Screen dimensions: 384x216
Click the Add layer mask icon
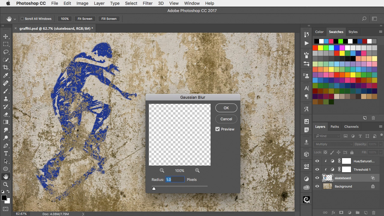(341, 212)
